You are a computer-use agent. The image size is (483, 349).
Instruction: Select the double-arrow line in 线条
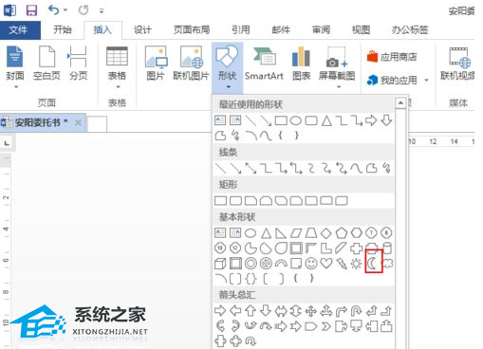coord(251,168)
